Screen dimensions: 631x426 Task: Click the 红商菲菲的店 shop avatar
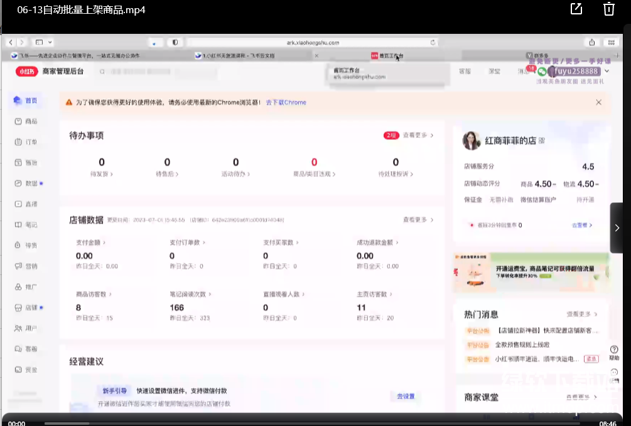point(472,140)
